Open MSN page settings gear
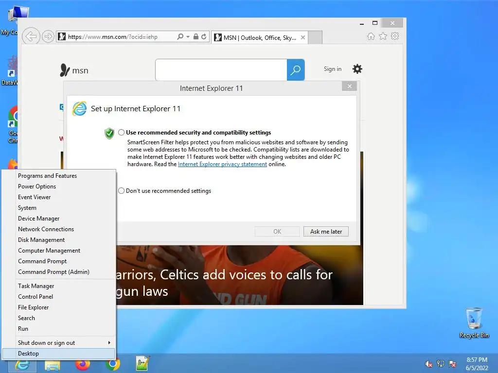 (x=357, y=69)
